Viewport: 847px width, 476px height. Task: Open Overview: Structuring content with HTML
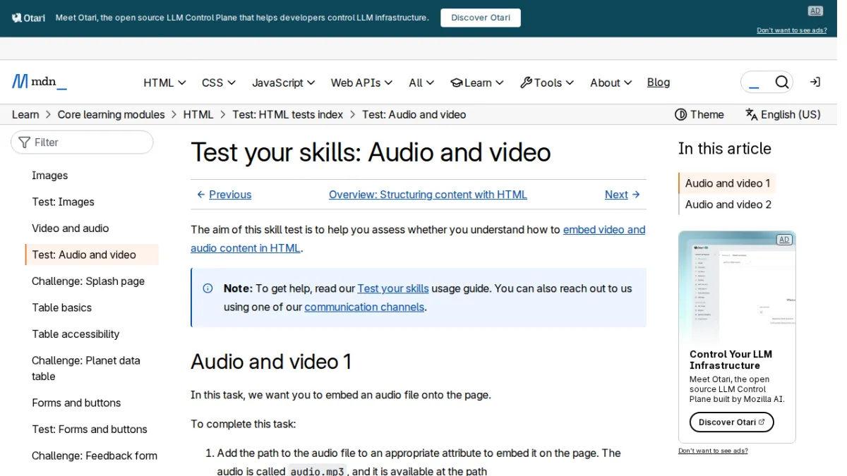point(428,195)
